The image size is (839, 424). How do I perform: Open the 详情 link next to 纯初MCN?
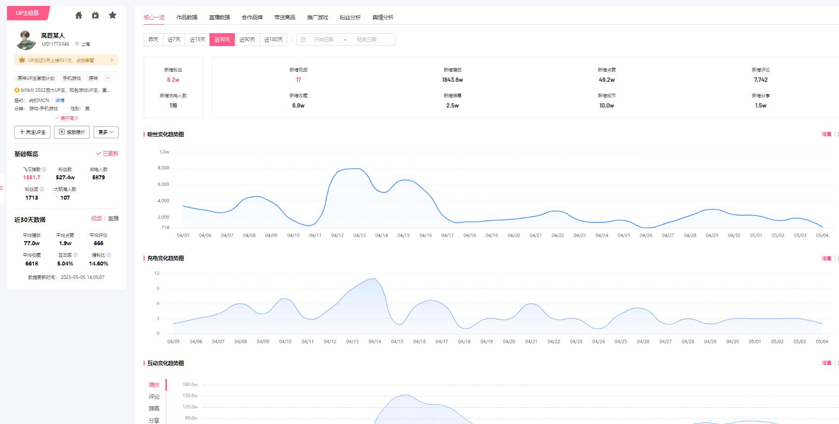pos(60,101)
